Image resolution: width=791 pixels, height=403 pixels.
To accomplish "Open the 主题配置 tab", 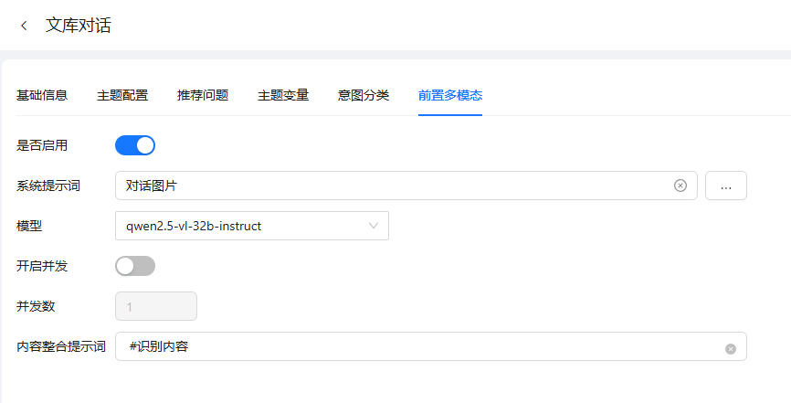I will pyautogui.click(x=122, y=95).
